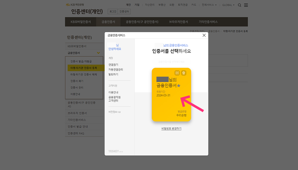This screenshot has width=298, height=170.
Task: Open the 외환 top menu
Action: click(x=172, y=5)
